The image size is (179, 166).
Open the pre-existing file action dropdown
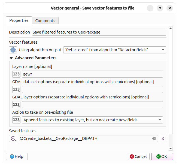(x=92, y=120)
